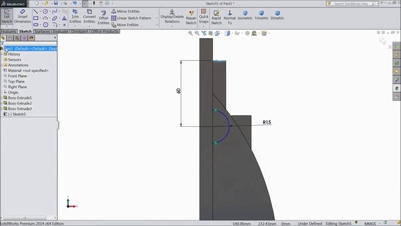Select the Spline sketch tool

coord(55,11)
